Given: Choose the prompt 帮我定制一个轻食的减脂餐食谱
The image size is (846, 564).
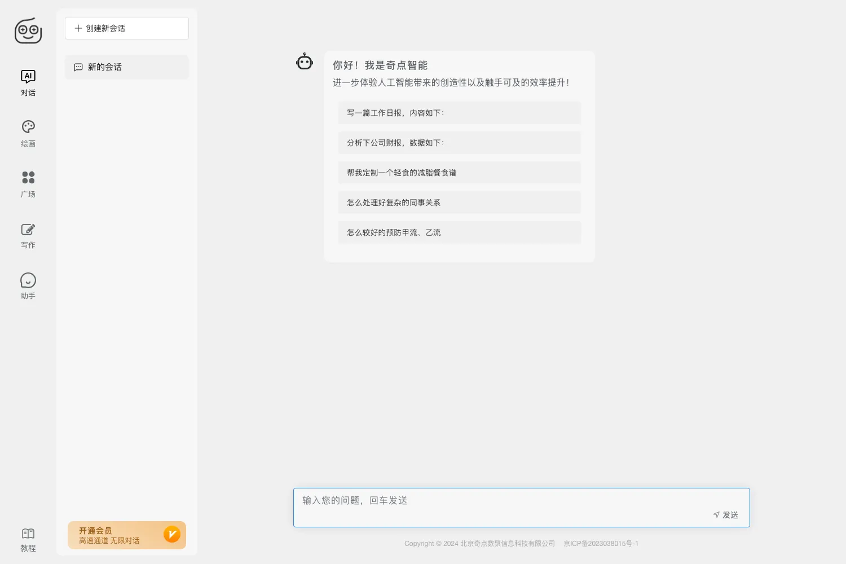Looking at the screenshot, I should pyautogui.click(x=460, y=173).
